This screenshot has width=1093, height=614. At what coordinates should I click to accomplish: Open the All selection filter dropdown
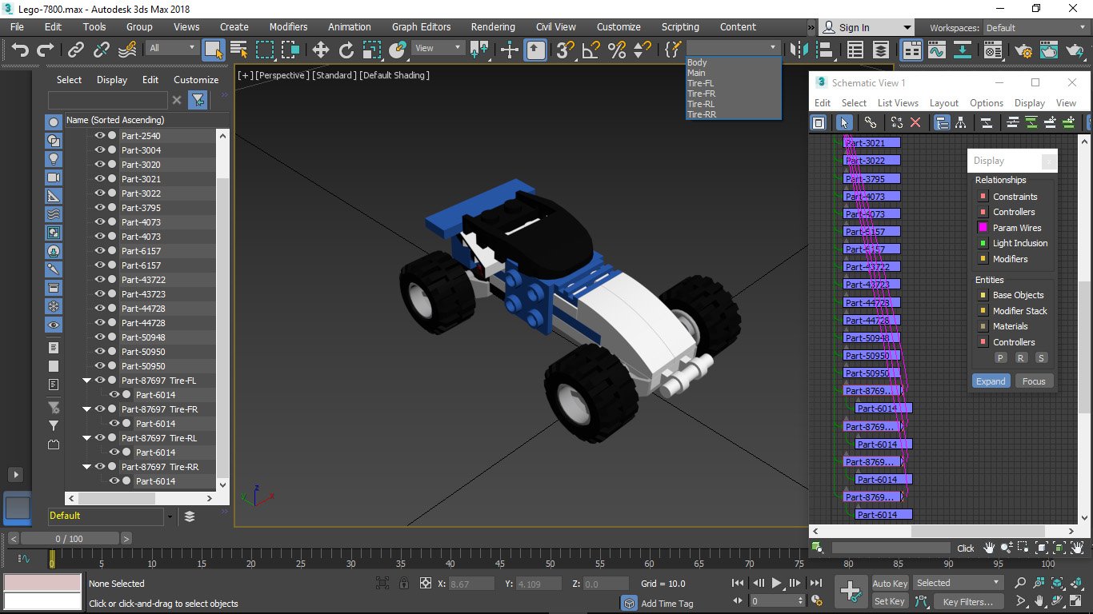pos(170,47)
